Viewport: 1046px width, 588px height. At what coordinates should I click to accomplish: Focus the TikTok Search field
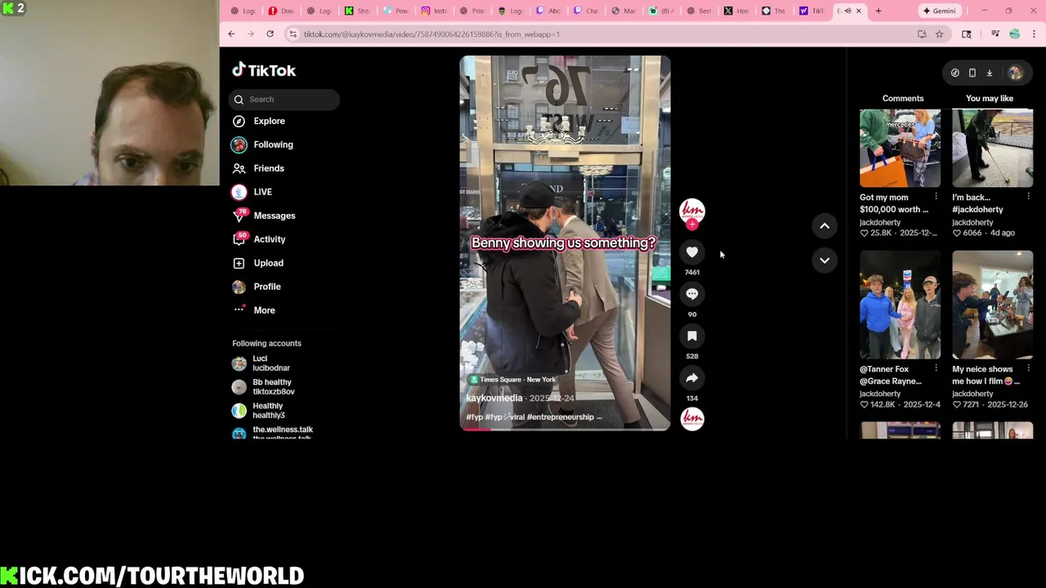point(284,100)
